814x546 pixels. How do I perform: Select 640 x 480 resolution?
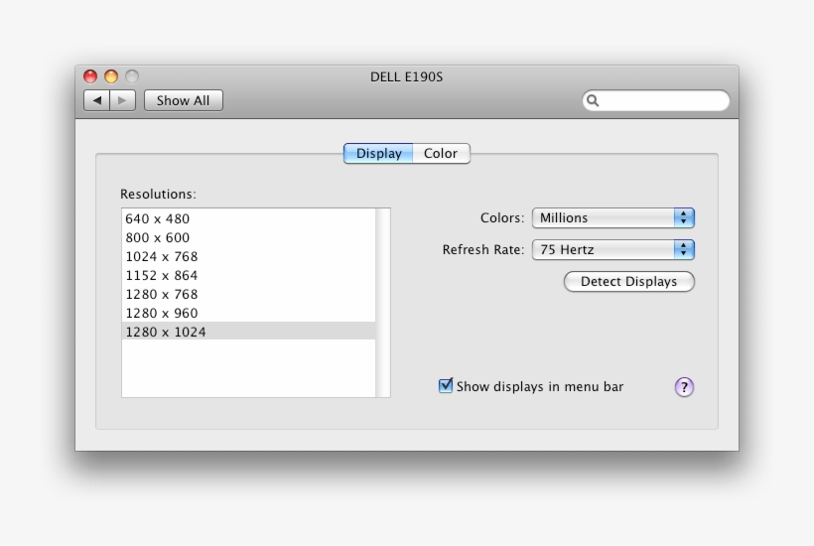[158, 218]
